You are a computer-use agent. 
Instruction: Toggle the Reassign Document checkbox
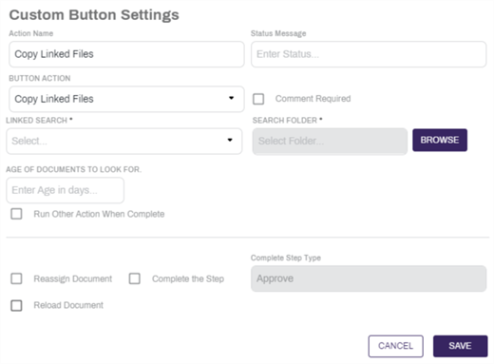pyautogui.click(x=16, y=278)
